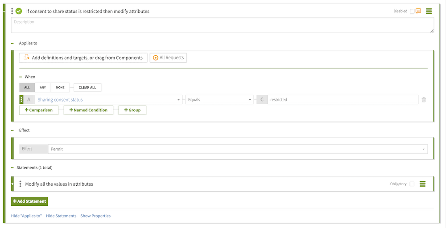The width and height of the screenshot is (446, 228).
Task: Collapse the Statements section
Action: (12, 168)
